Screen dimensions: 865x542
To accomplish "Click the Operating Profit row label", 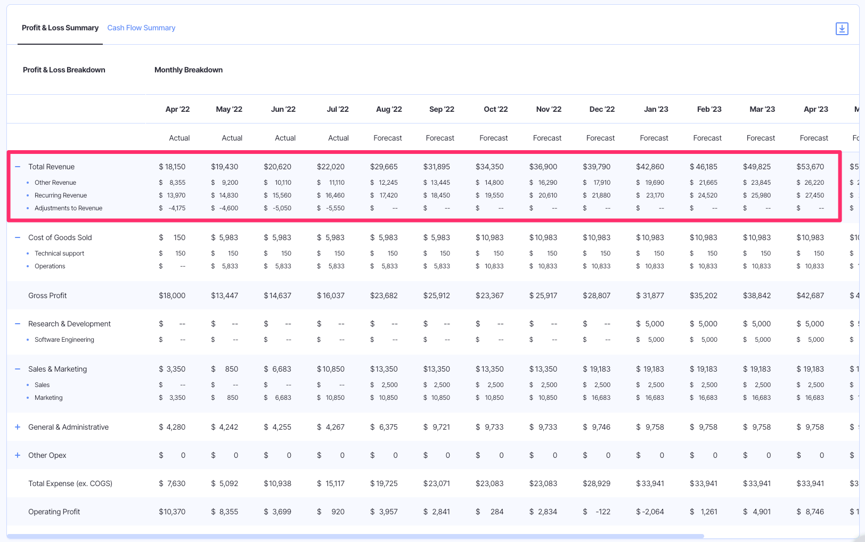I will pos(54,511).
